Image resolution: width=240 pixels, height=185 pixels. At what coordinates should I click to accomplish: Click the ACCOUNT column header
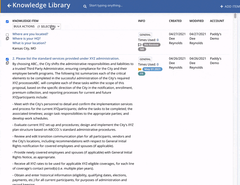217,21
